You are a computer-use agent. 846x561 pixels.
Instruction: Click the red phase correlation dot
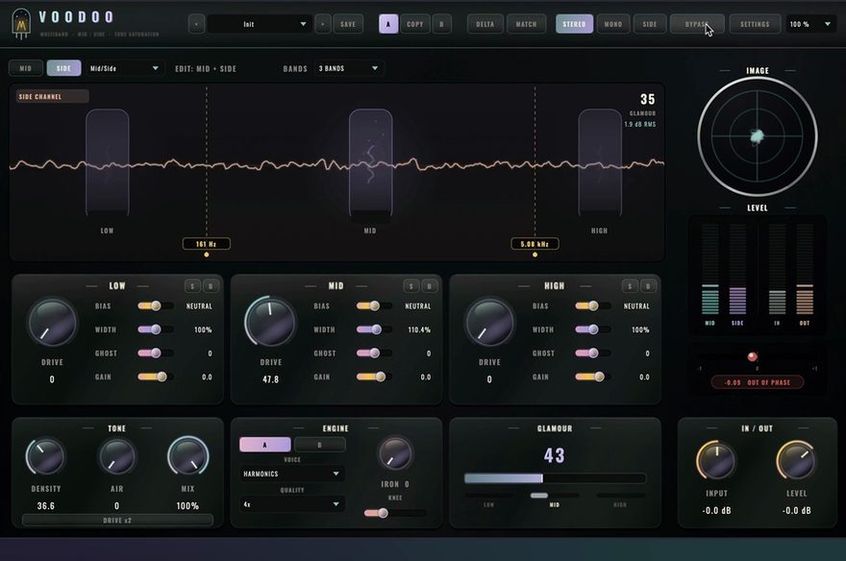tap(752, 356)
